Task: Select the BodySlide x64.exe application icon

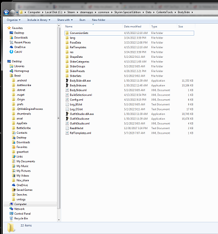Action: click(x=67, y=80)
